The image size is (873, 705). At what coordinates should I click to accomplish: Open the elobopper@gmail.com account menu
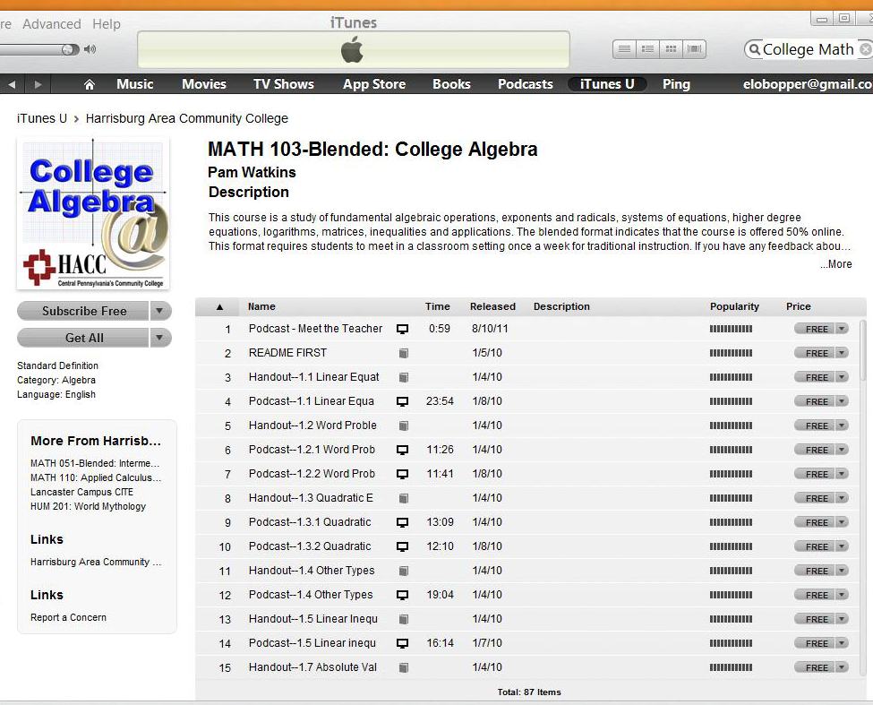pyautogui.click(x=808, y=84)
